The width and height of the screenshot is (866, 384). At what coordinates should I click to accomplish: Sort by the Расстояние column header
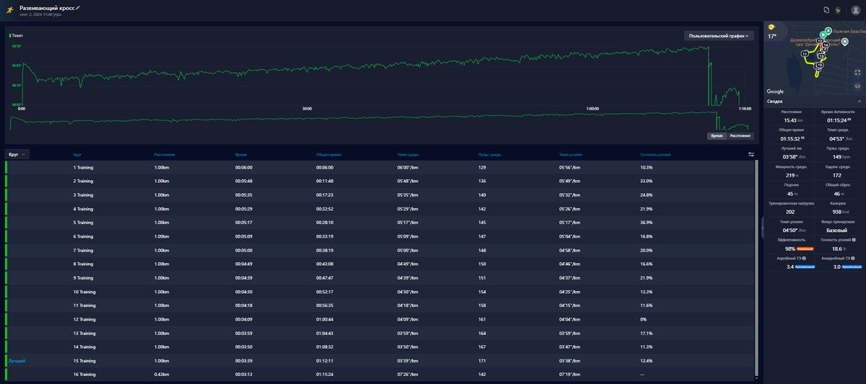[x=165, y=154]
